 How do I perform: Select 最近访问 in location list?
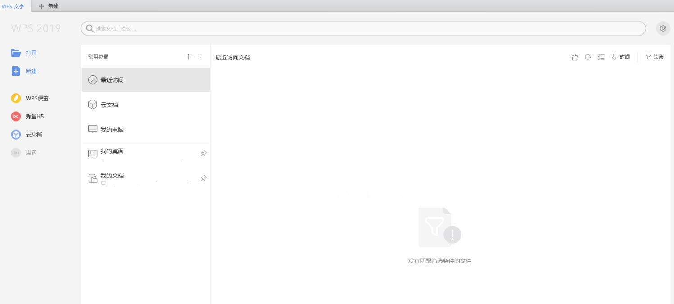pyautogui.click(x=146, y=80)
